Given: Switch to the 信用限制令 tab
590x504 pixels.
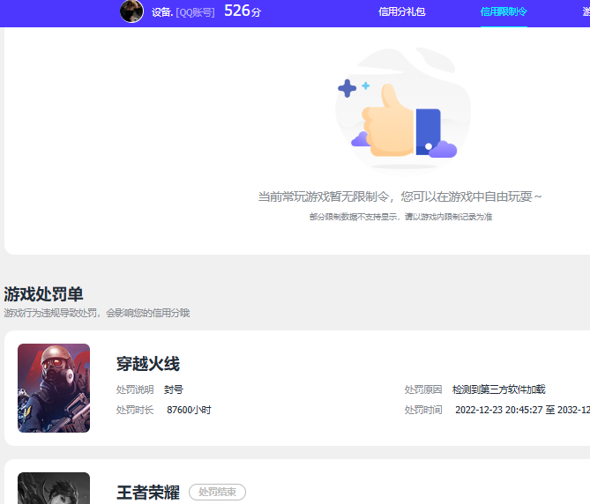Looking at the screenshot, I should (504, 11).
